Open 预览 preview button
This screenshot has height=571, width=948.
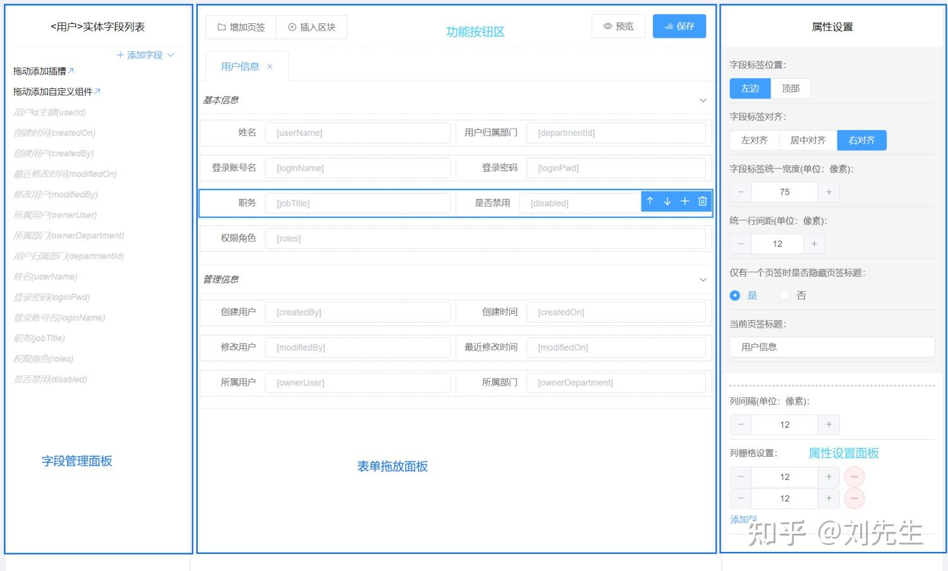[618, 26]
